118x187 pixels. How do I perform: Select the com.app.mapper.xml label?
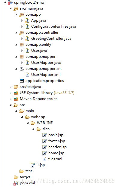click(44, 69)
